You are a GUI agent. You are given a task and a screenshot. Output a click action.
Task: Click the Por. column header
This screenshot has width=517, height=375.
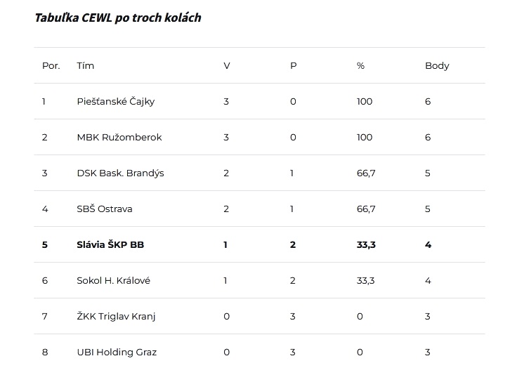pos(51,65)
